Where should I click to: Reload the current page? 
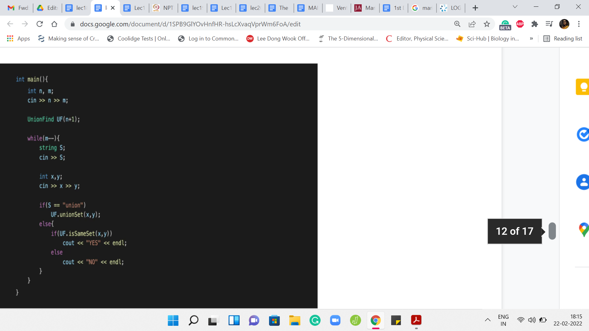pos(40,24)
